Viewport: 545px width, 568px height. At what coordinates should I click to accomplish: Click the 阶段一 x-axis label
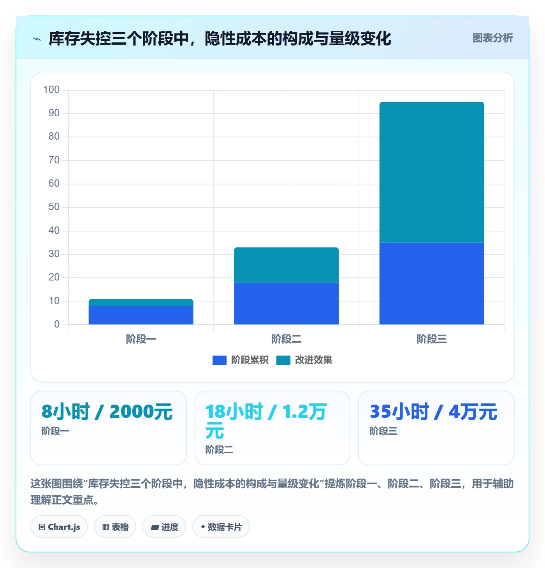tap(141, 339)
